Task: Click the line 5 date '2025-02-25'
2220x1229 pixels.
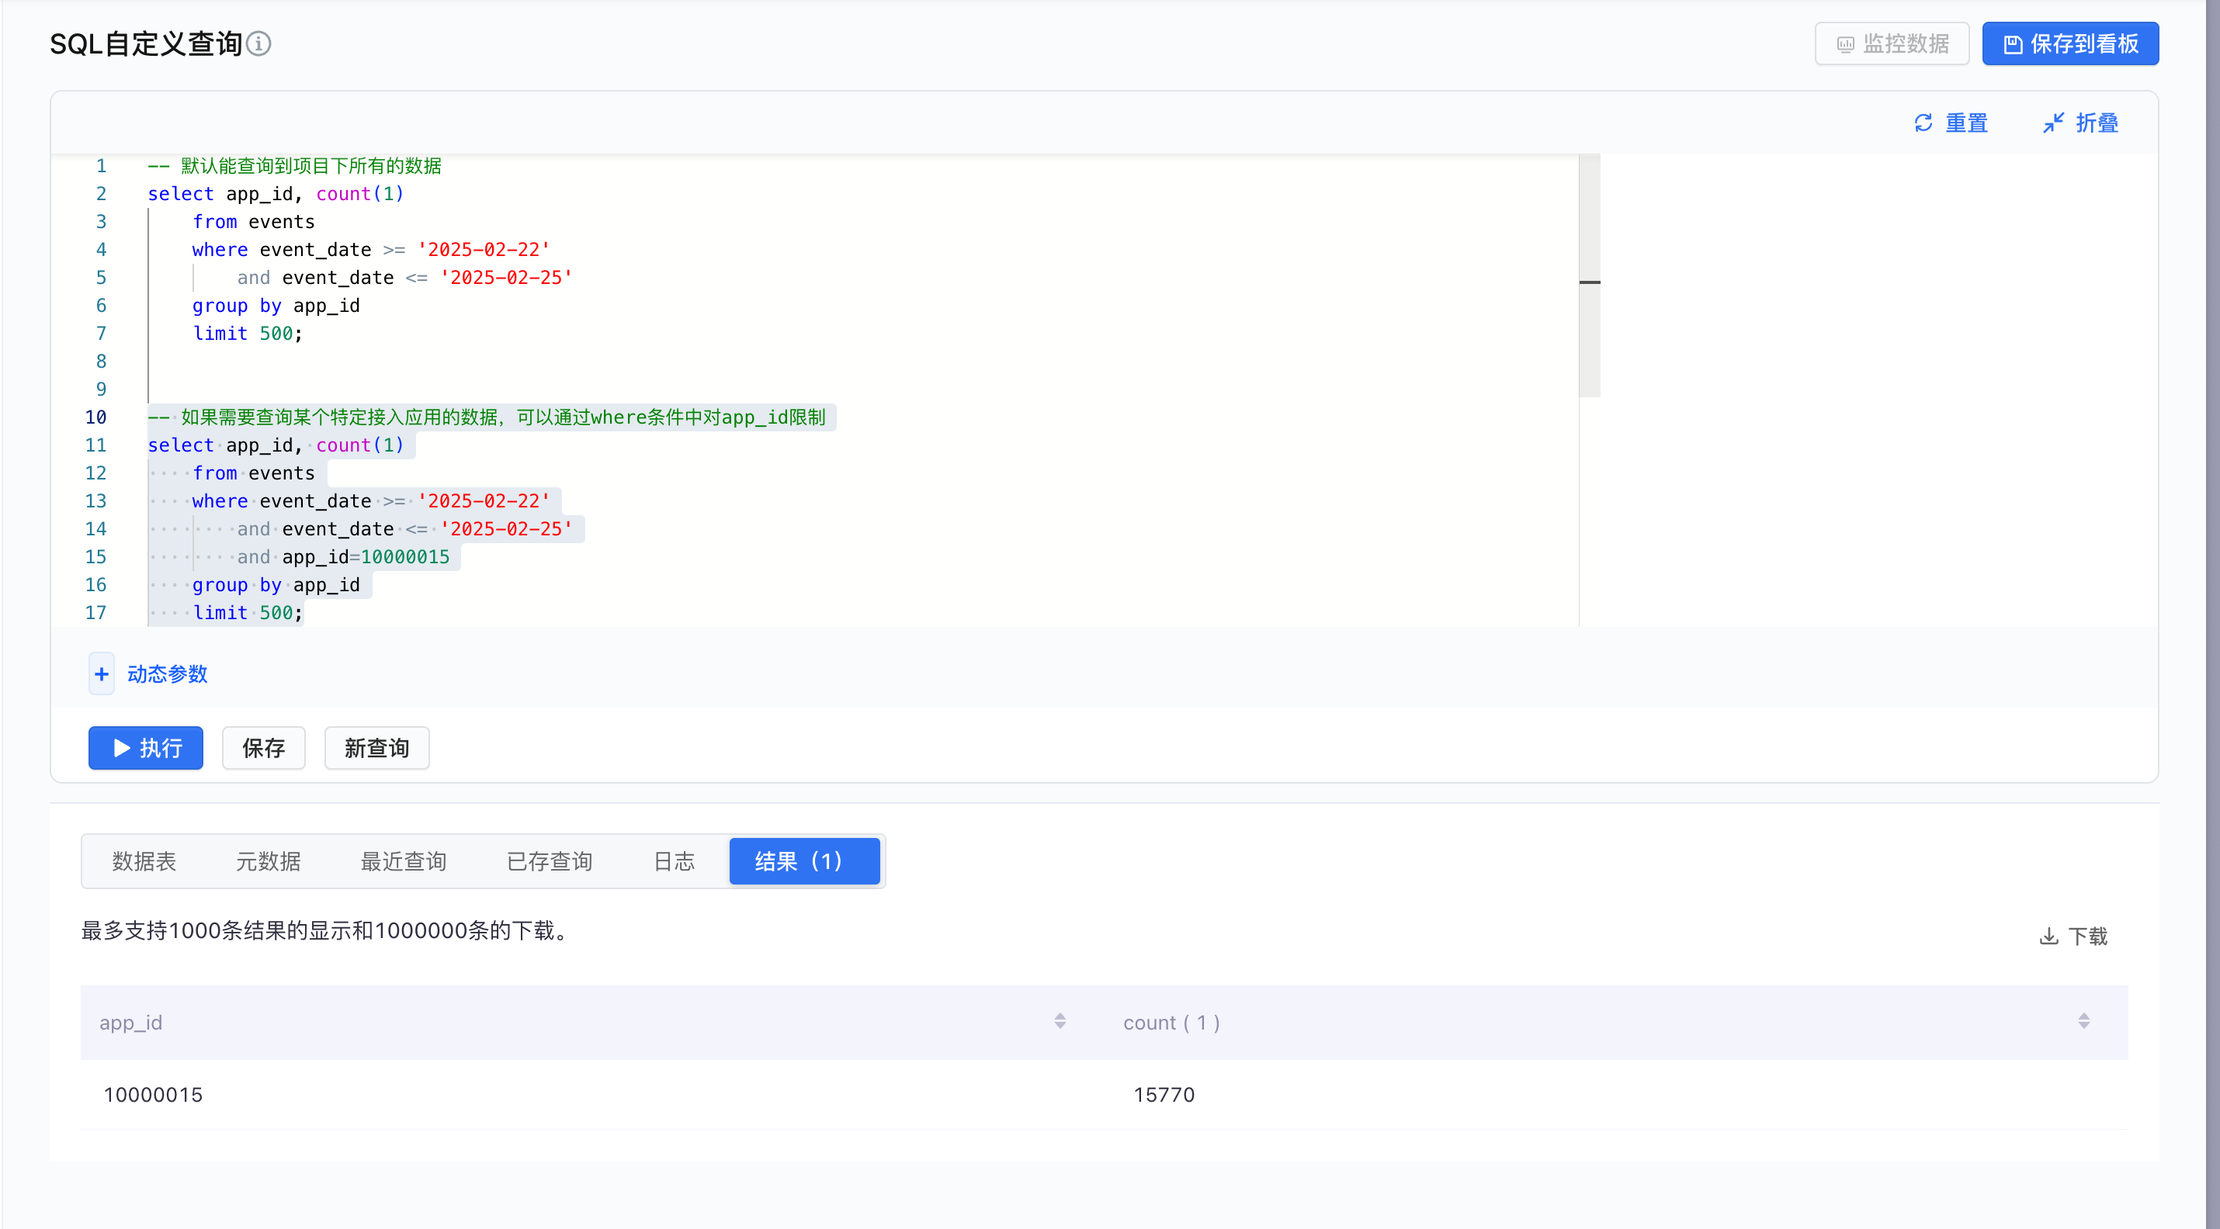Action: point(506,277)
